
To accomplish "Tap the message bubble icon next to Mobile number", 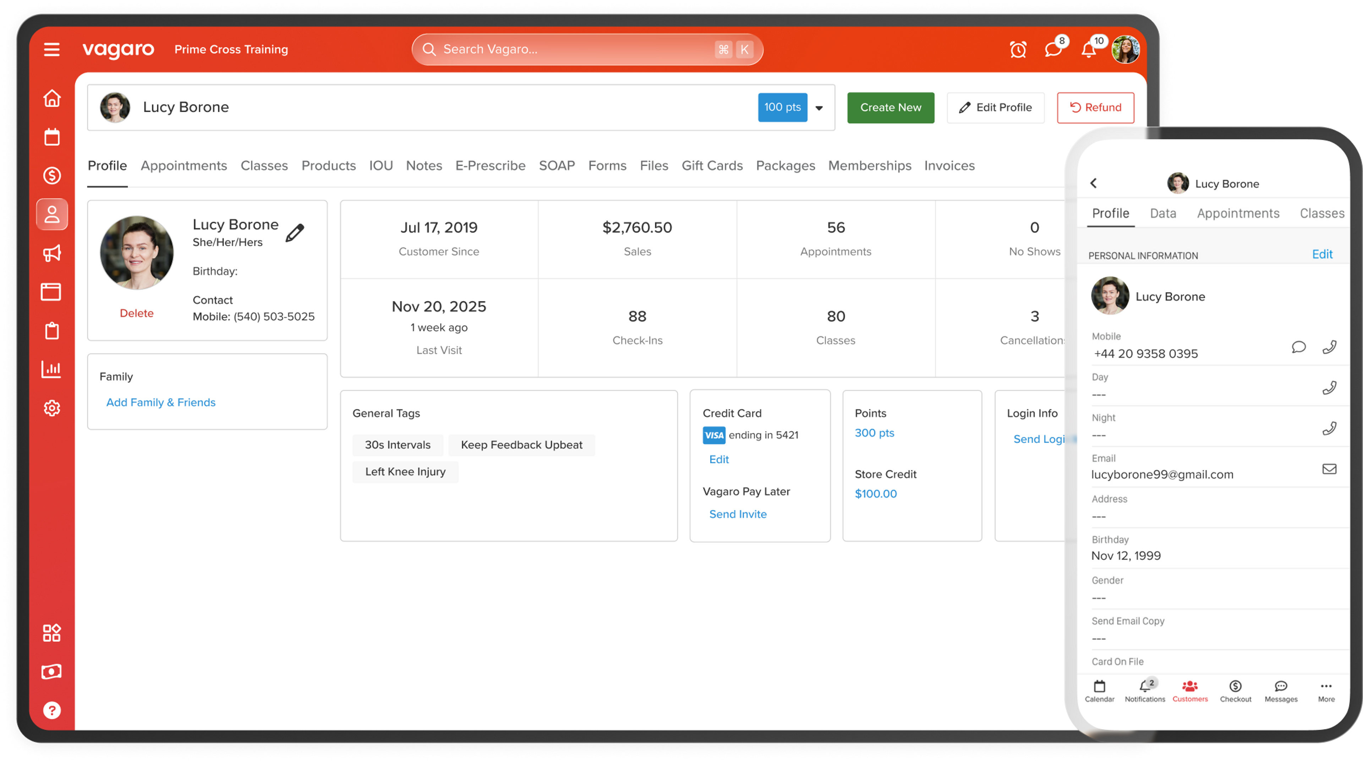I will pos(1298,347).
